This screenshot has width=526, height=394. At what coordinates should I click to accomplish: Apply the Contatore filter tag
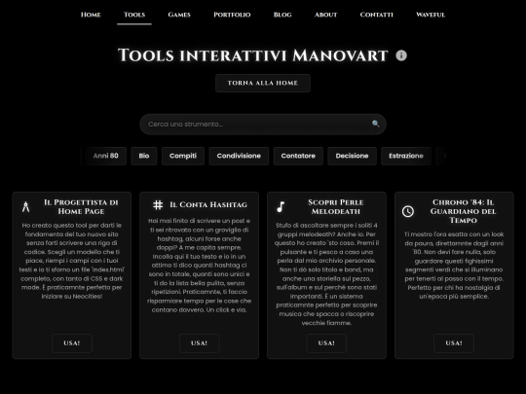point(298,156)
